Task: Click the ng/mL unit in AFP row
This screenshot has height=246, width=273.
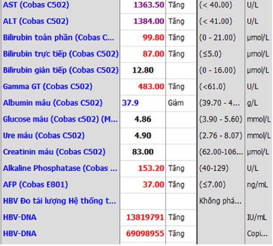Action: tap(256, 185)
